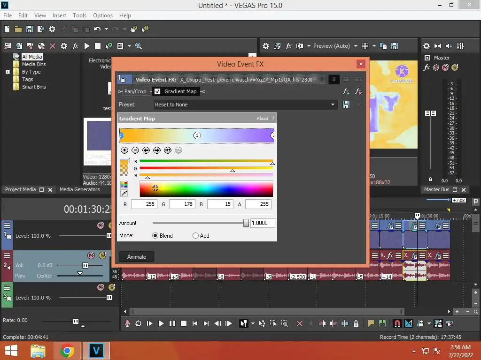
Task: Play the timeline from cursor
Action: tap(161, 323)
